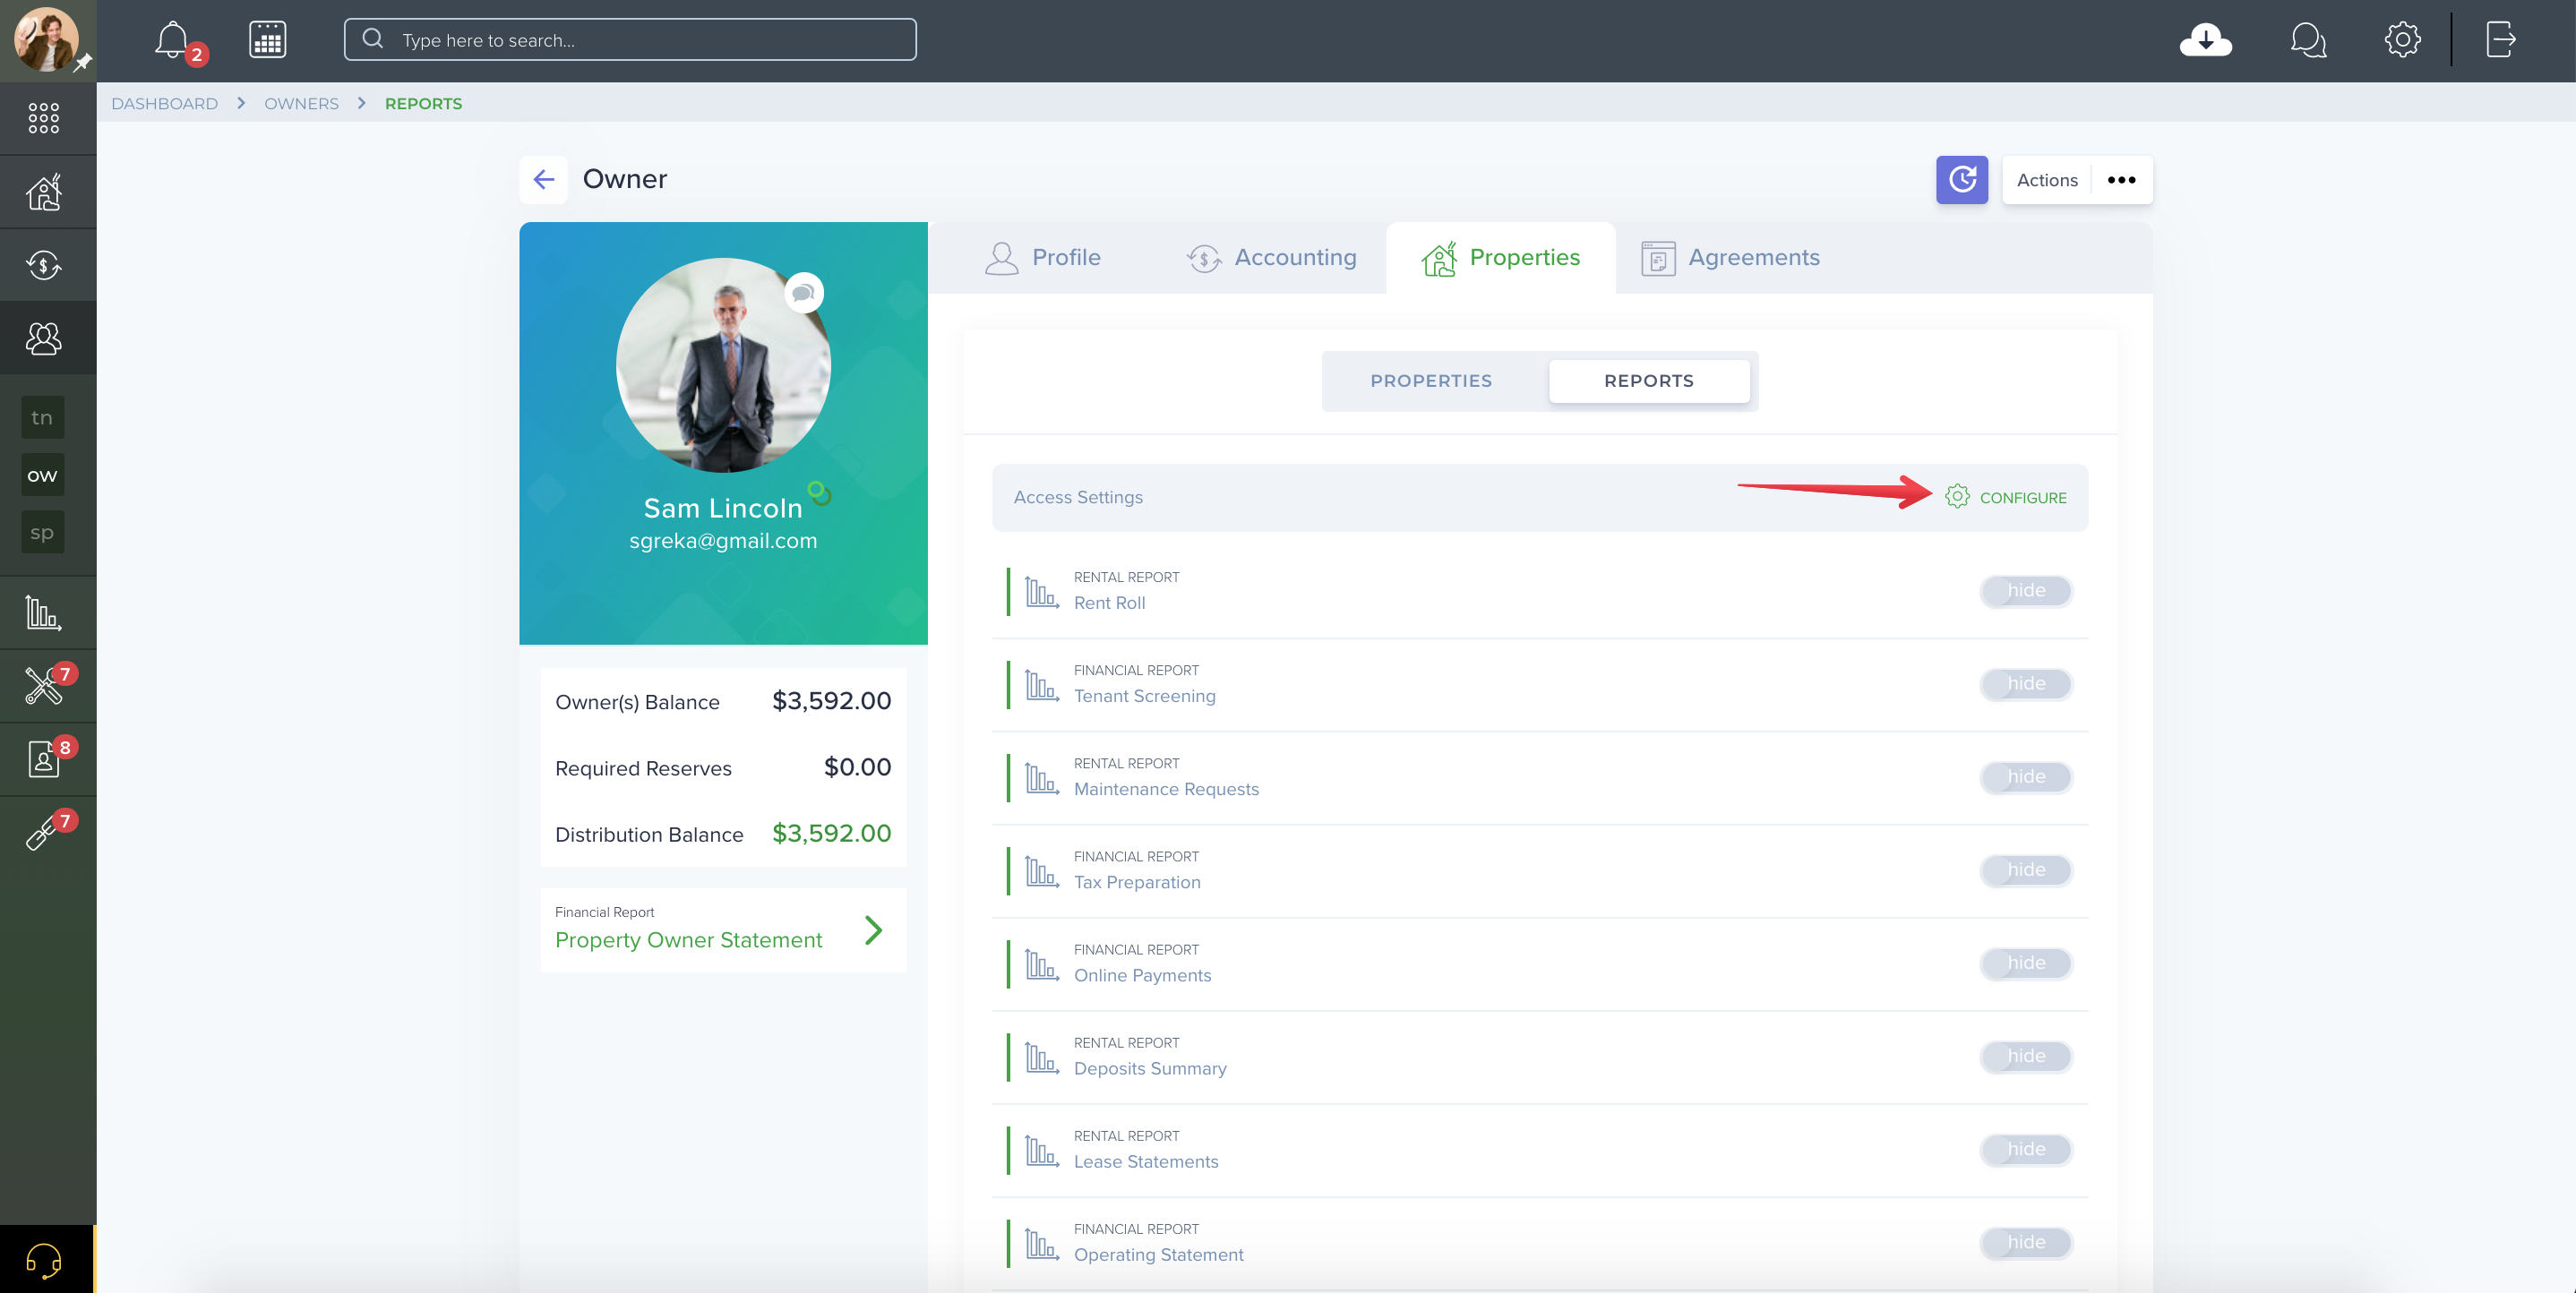The width and height of the screenshot is (2576, 1293).
Task: Open the notifications bell icon
Action: click(x=172, y=40)
